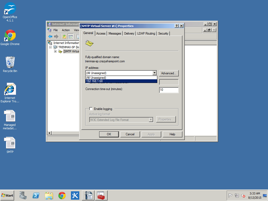Click the envelope icon in General tab
The width and height of the screenshot is (268, 201).
pyautogui.click(x=89, y=43)
